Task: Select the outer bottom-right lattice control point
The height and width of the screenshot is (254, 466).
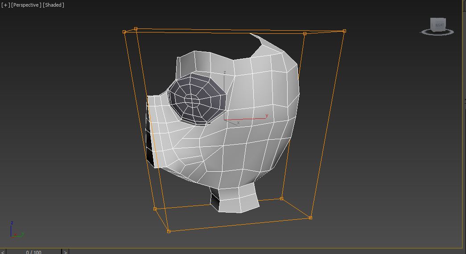Action: (x=310, y=218)
